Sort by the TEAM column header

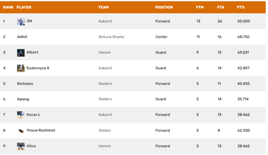coord(103,7)
